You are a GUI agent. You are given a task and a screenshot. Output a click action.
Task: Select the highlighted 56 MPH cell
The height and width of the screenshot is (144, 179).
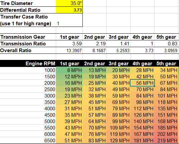point(142,83)
